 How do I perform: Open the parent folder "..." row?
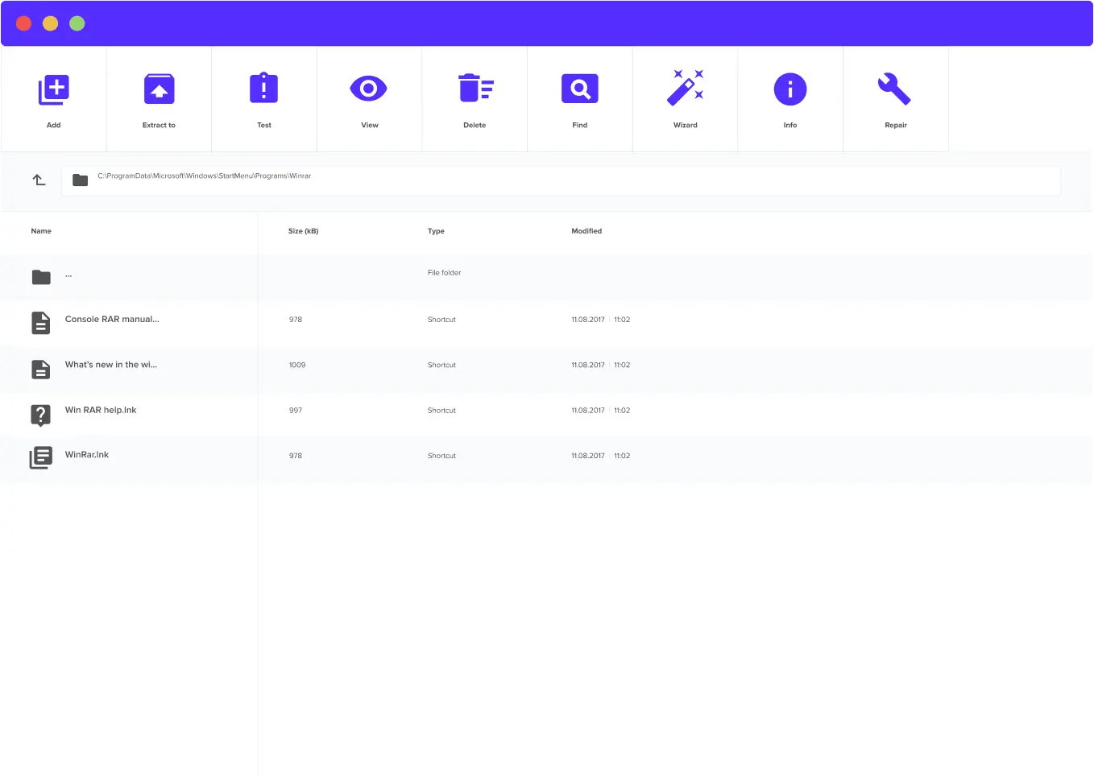pyautogui.click(x=68, y=276)
